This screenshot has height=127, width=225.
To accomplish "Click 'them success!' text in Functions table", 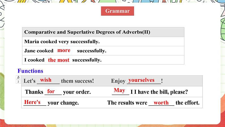I will [77, 81].
